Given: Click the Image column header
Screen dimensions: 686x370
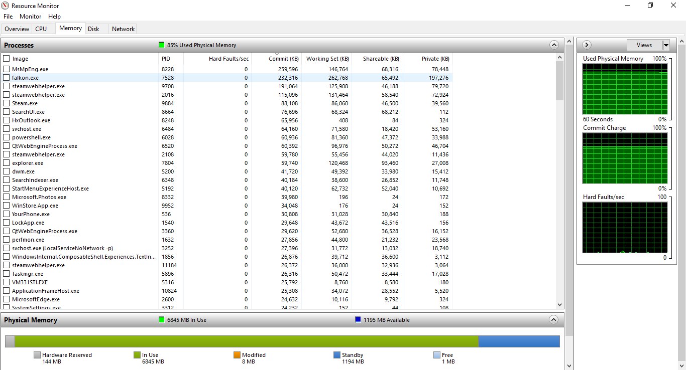Looking at the screenshot, I should coord(80,59).
